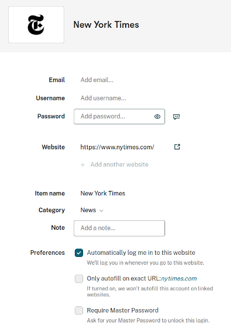Open the password generator speech-bubble icon
Viewport: 231px width, 333px height.
tap(176, 117)
